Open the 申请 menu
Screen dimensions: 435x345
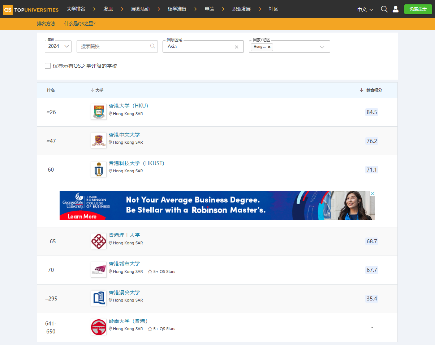pos(210,9)
